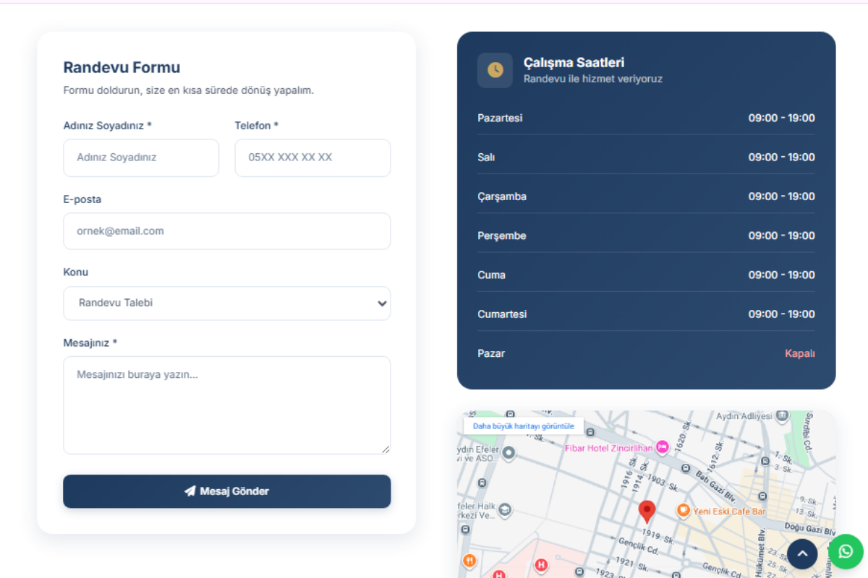Open 'Daha büyük haritayı görüntüle' link
This screenshot has width=868, height=578.
click(x=523, y=426)
